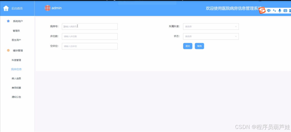This screenshot has width=291, height=132.
Task: Open the 所属科室 dropdown
Action: pos(211,26)
